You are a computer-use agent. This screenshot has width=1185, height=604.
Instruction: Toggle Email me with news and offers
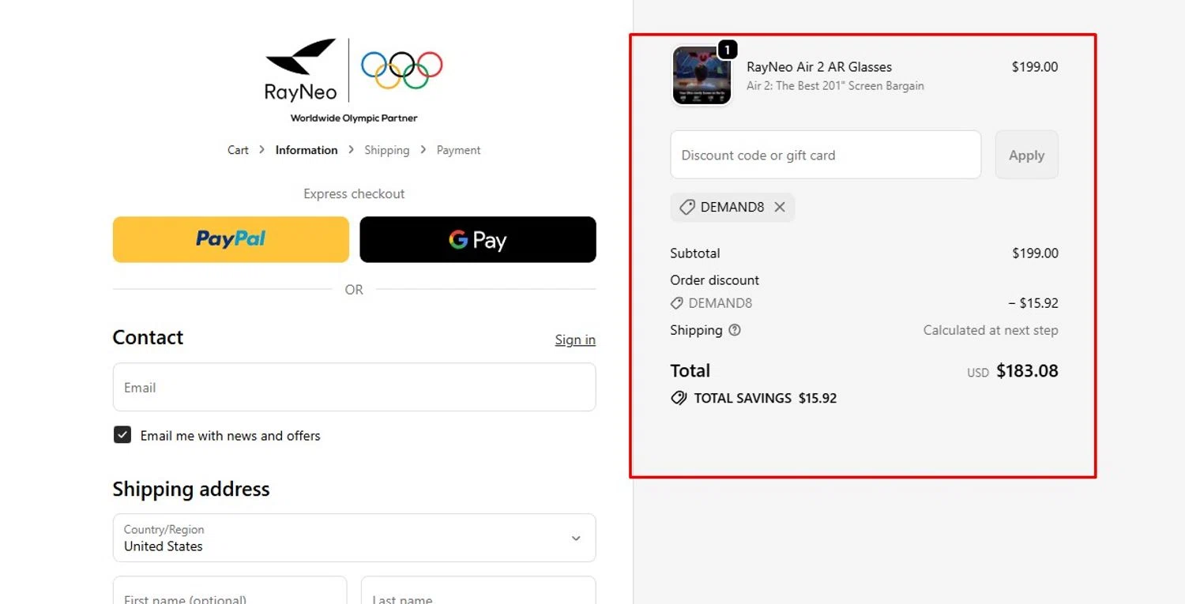click(122, 435)
